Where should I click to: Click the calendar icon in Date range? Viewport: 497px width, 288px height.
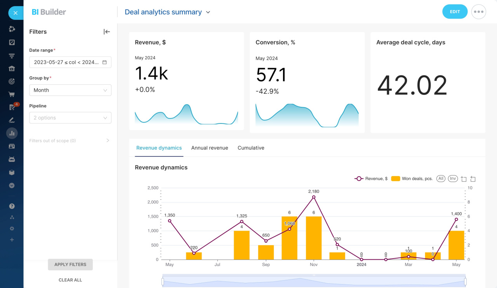point(104,62)
